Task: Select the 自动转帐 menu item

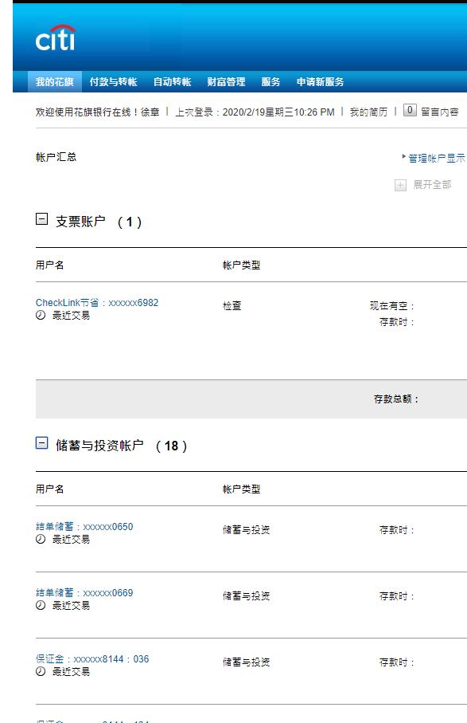Action: [172, 81]
